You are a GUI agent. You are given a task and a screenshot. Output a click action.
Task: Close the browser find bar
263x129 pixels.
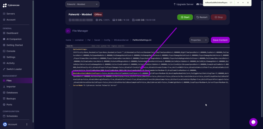tap(248, 3)
